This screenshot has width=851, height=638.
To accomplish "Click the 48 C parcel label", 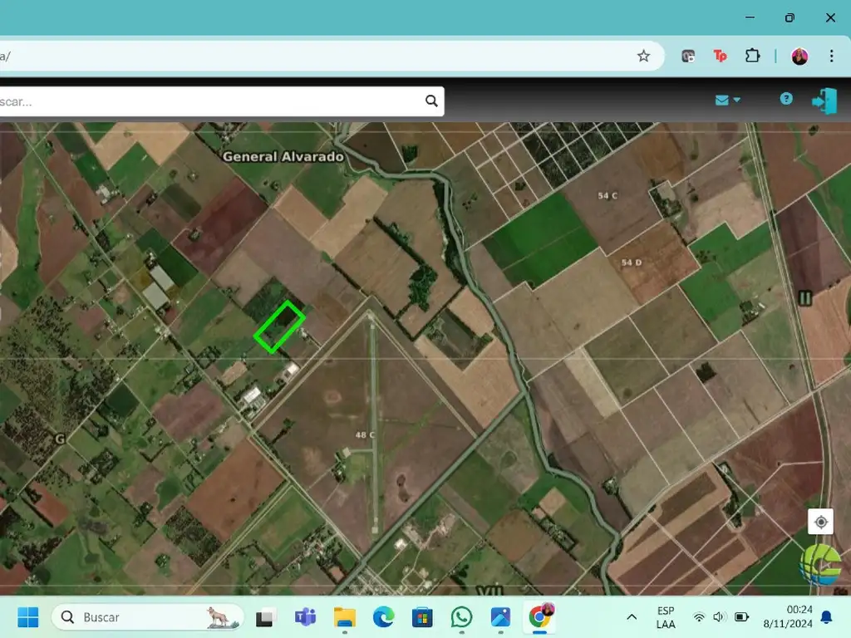I will [365, 435].
